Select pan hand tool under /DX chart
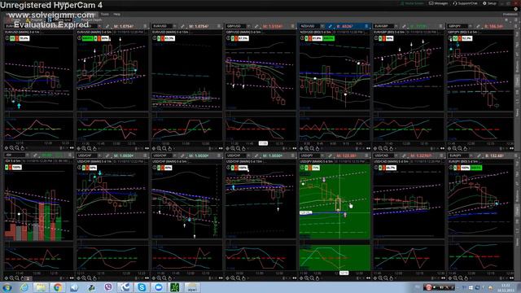 [22, 278]
